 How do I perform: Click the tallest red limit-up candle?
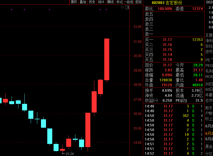click(x=107, y=59)
